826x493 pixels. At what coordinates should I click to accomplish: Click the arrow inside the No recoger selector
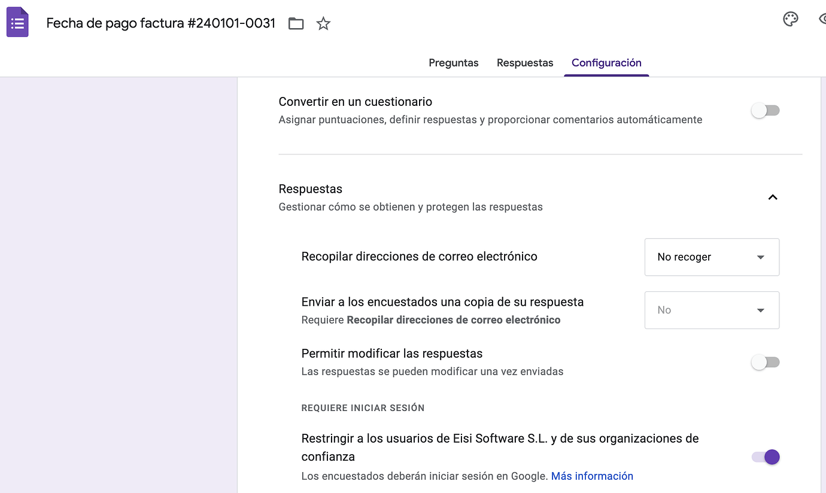click(x=760, y=257)
